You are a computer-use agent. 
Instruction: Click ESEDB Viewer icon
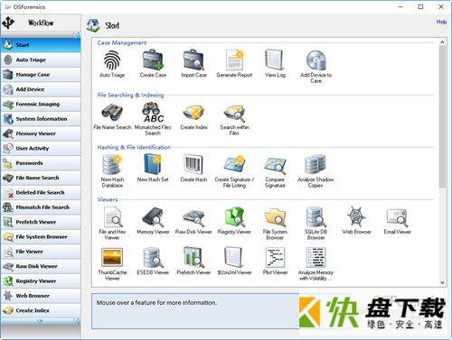coord(153,257)
